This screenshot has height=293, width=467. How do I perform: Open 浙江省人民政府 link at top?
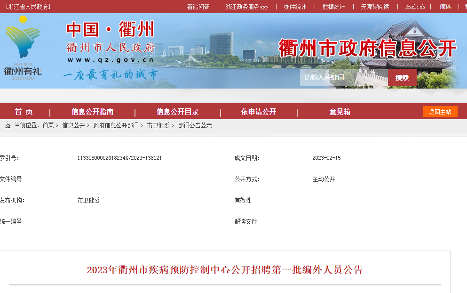(28, 7)
